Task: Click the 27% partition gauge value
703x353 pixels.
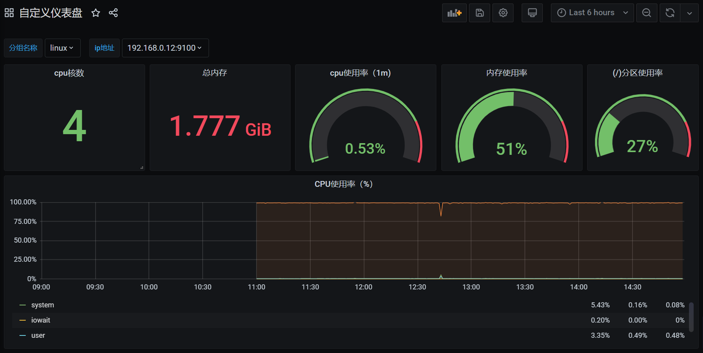Action: (x=642, y=147)
